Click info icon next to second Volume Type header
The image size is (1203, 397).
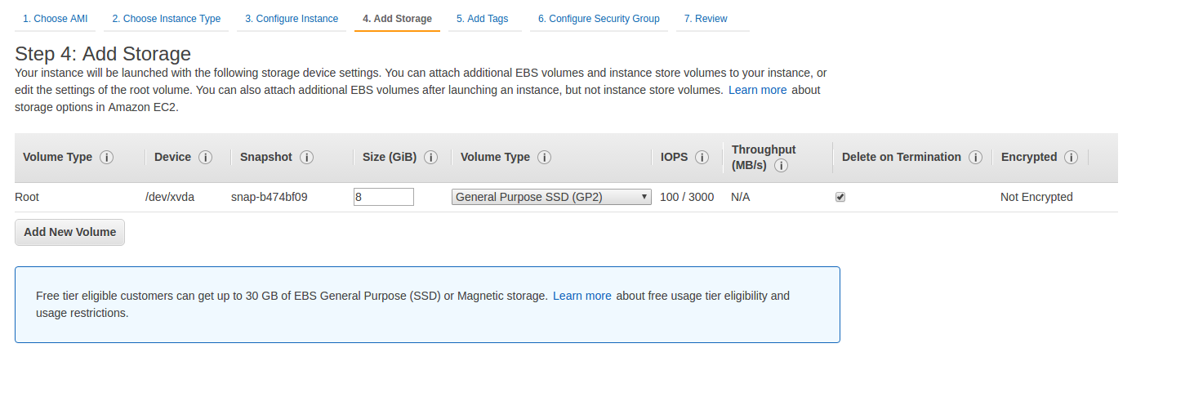(x=544, y=158)
